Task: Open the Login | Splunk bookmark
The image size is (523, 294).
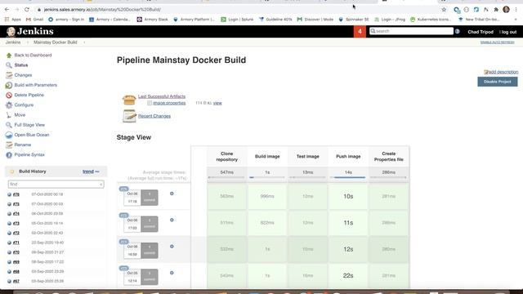Action: coord(237,20)
